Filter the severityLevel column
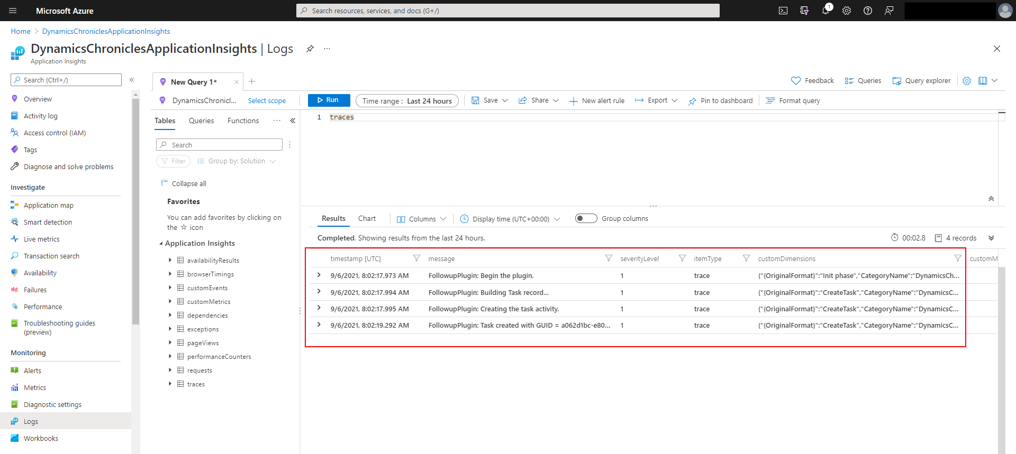 coord(682,258)
